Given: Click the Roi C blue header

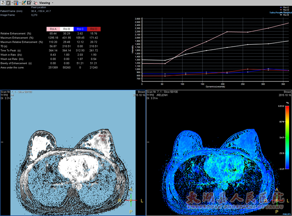Looking at the screenshot, I should tap(80, 29).
